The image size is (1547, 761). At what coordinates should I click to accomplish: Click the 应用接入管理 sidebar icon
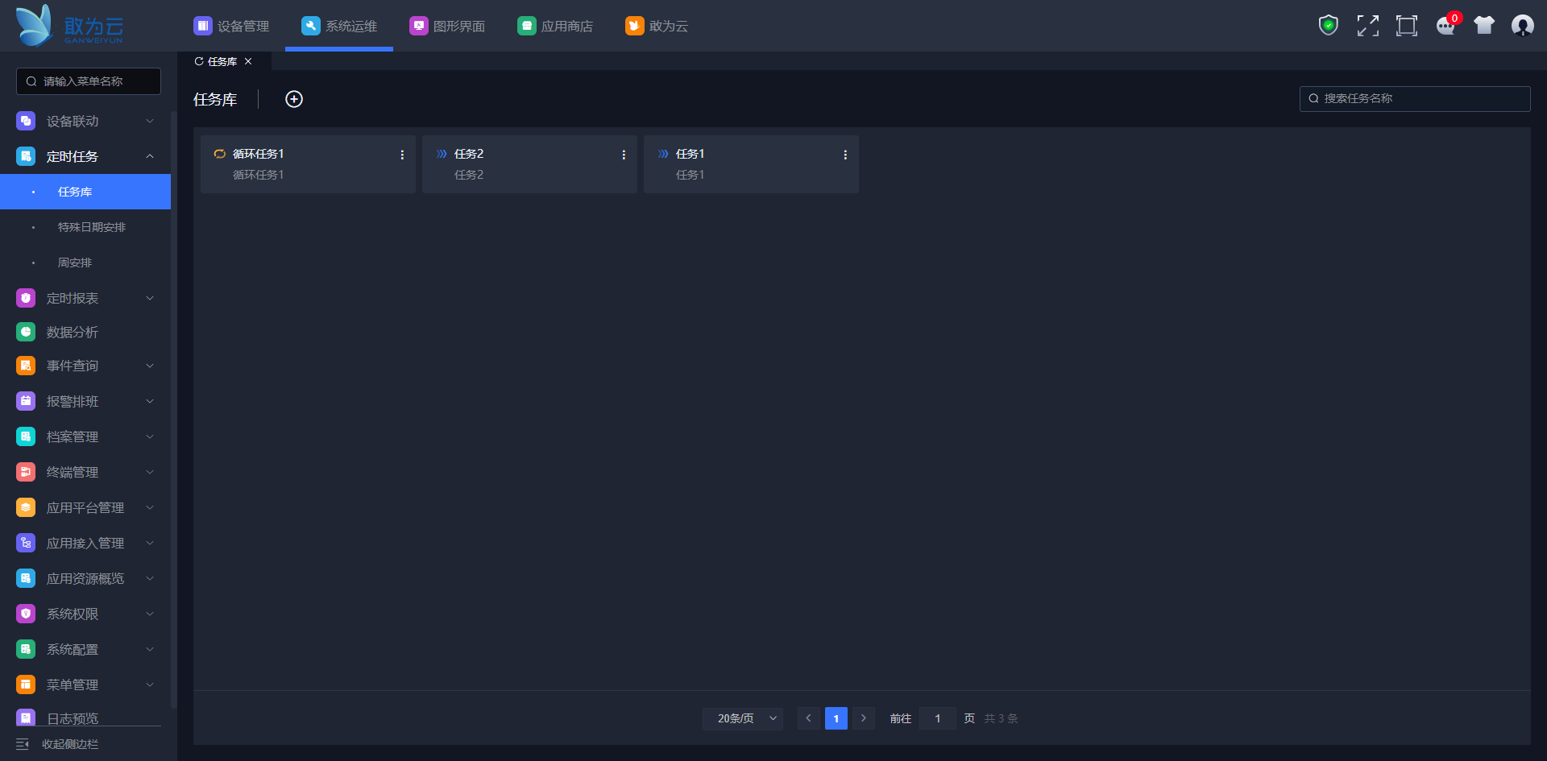(26, 543)
